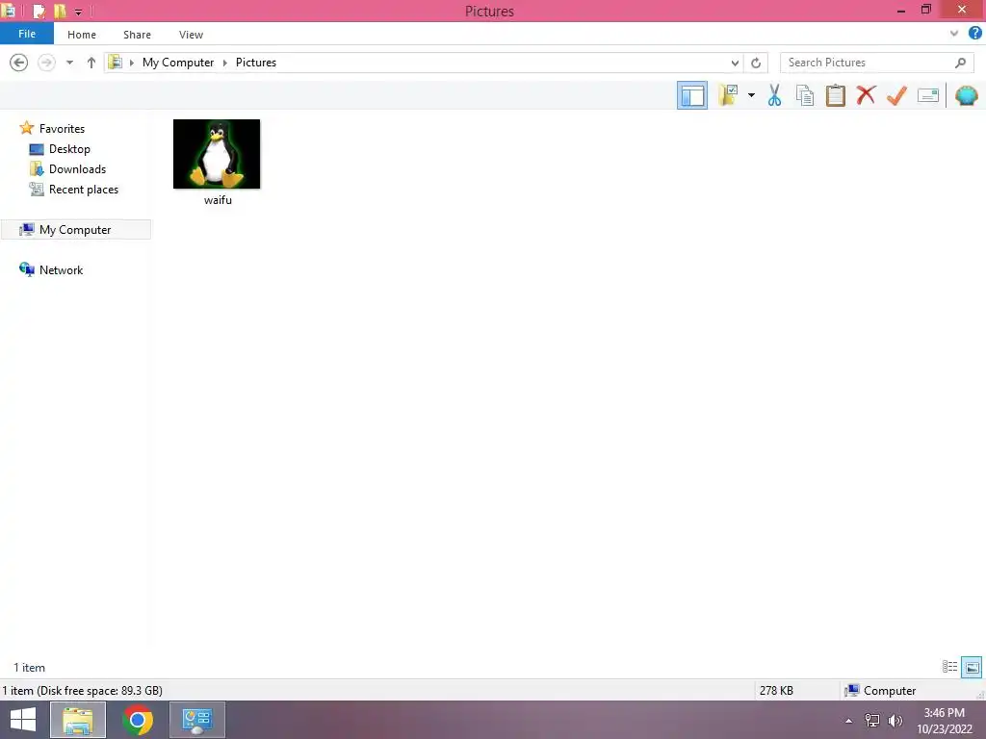This screenshot has height=739, width=986.
Task: Open the File tab
Action: pos(26,34)
